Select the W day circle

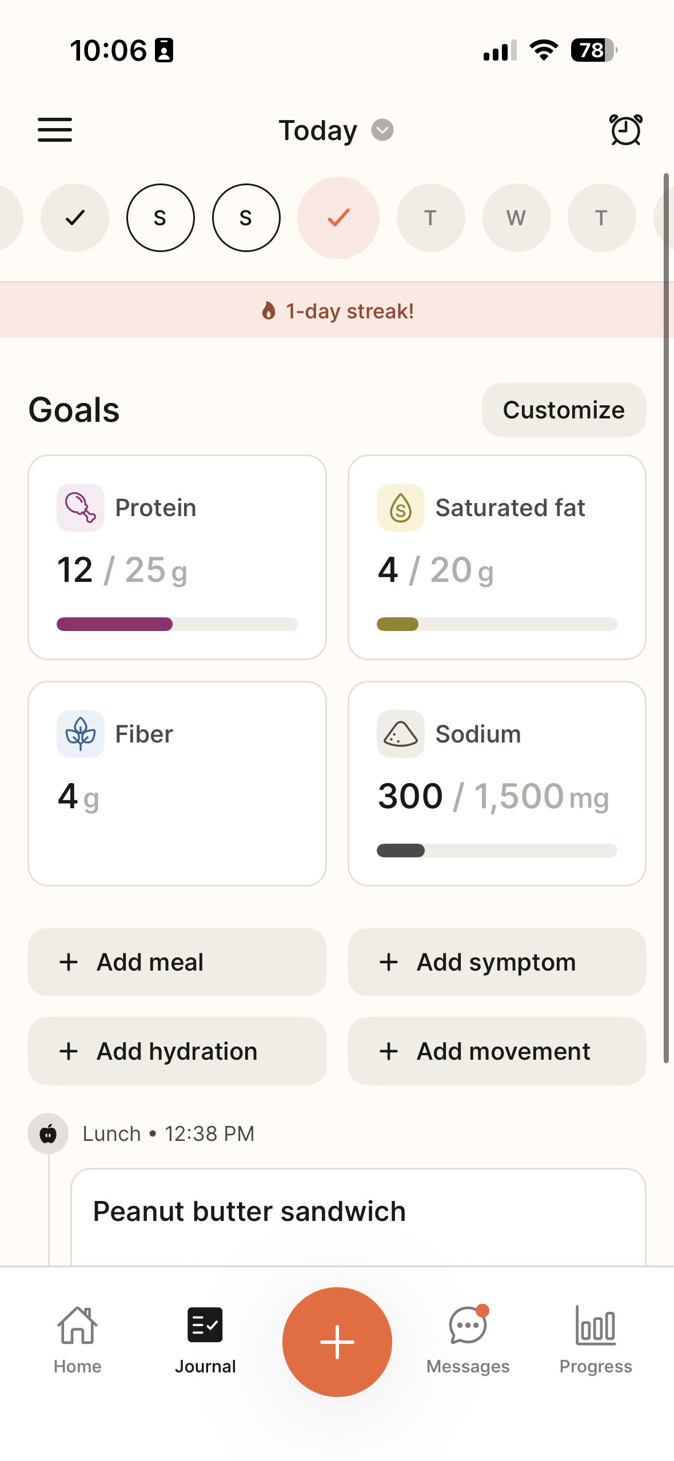(x=516, y=218)
